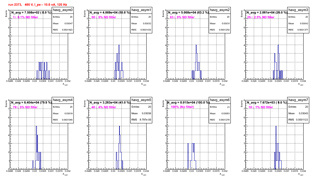
Task: Click the N_avg = 4.069e+04 label
Action: coord(109,13)
